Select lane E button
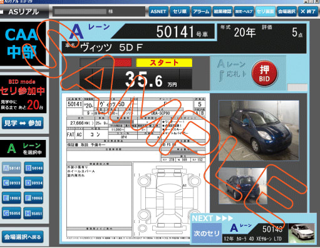This screenshot has width=320, height=248. tap(12, 198)
